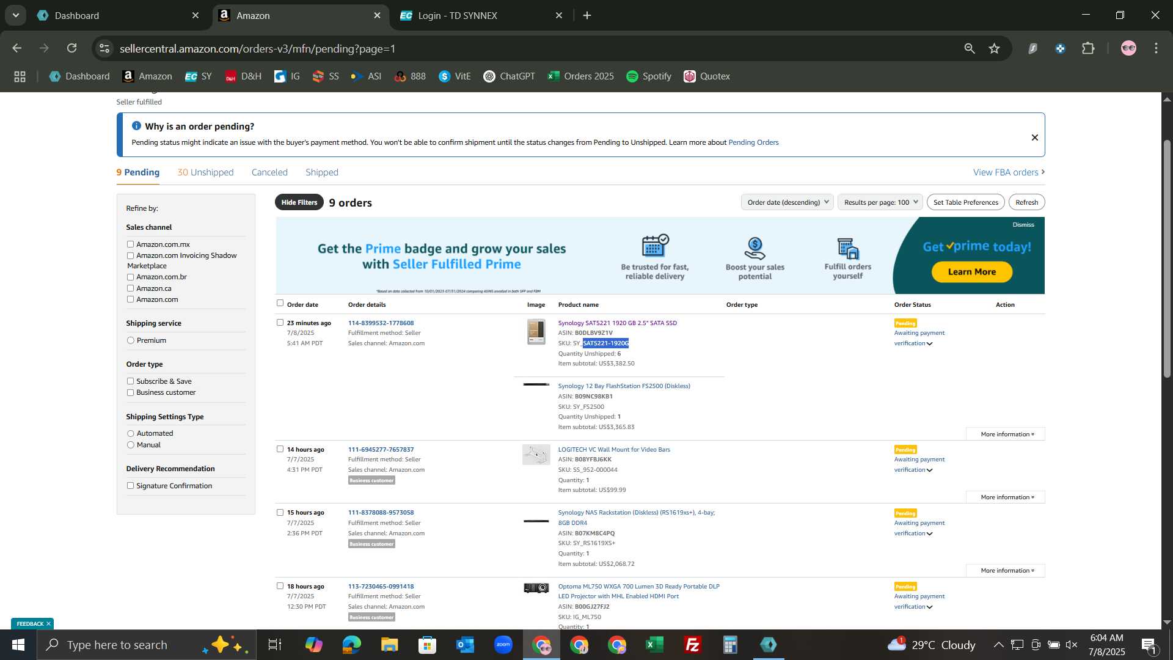The width and height of the screenshot is (1173, 660).
Task: Go back to the previous page
Action: pyautogui.click(x=17, y=48)
